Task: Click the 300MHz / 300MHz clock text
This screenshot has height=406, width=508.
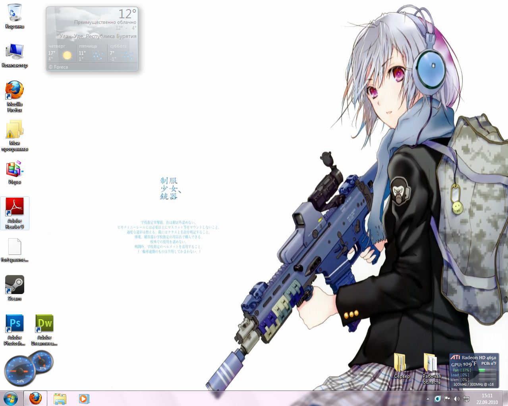Action: (473, 385)
